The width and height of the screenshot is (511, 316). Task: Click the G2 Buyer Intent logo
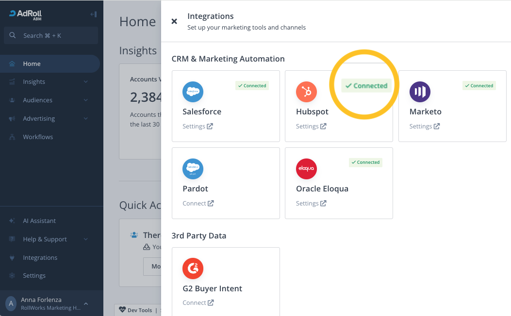(x=193, y=269)
